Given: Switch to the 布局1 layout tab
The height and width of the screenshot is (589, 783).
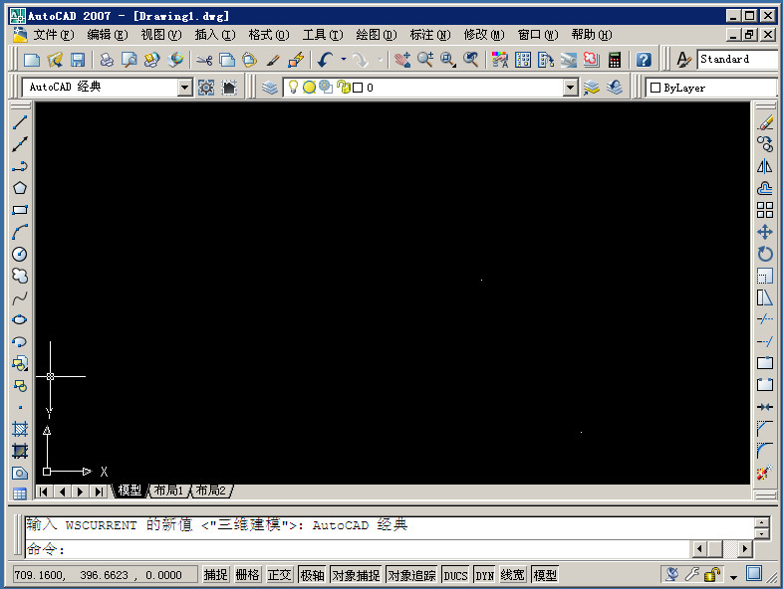Looking at the screenshot, I should tap(167, 491).
